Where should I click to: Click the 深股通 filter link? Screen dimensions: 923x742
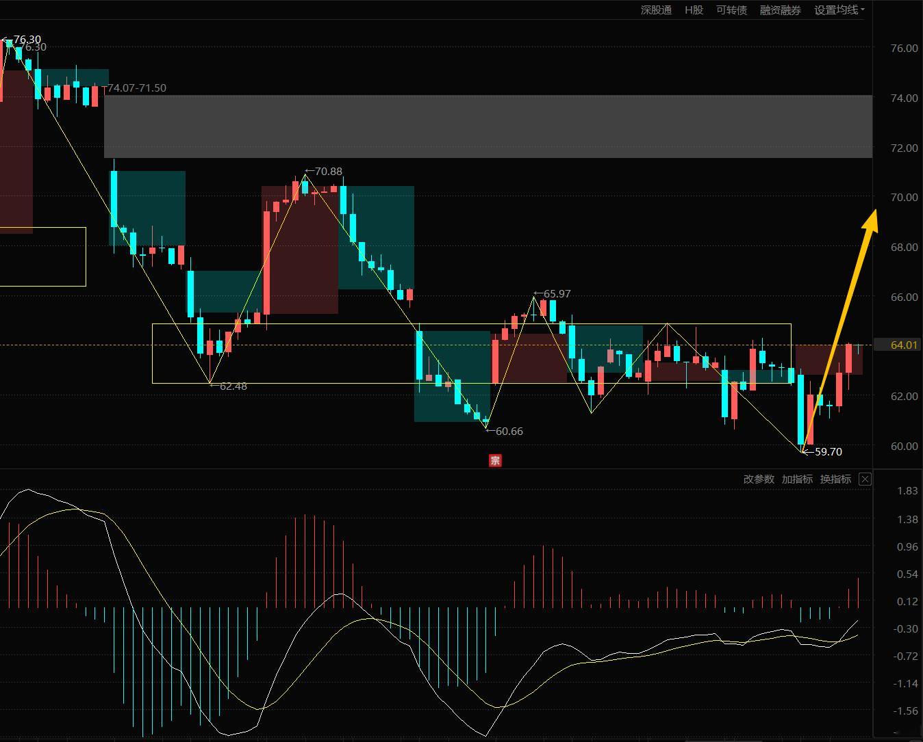pyautogui.click(x=656, y=10)
